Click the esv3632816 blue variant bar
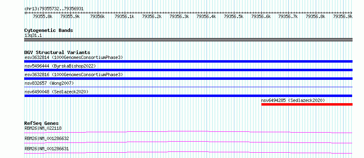 tap(188, 79)
